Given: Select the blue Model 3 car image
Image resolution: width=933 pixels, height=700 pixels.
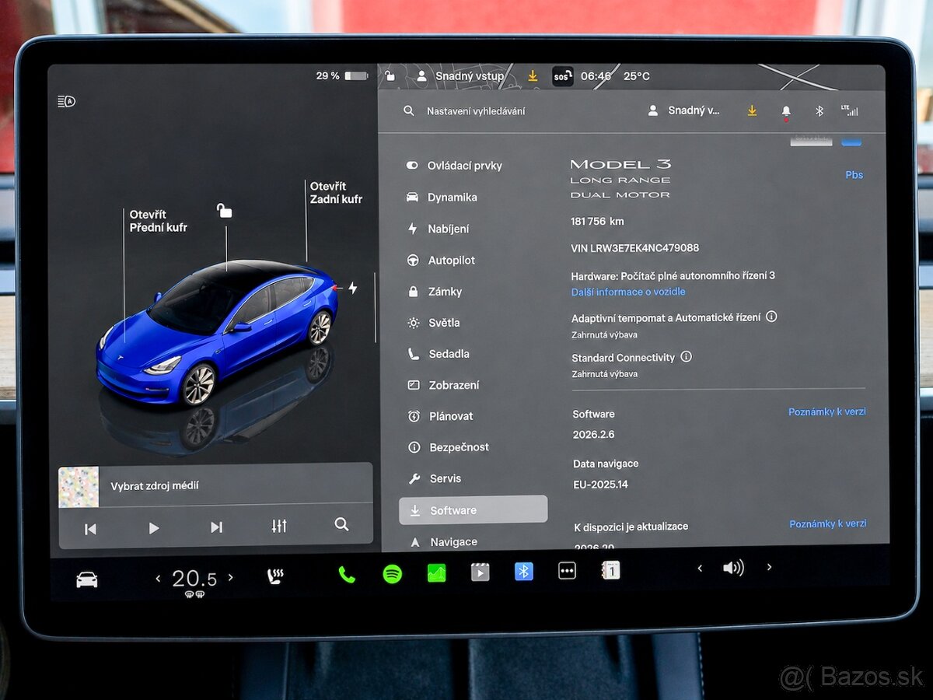Looking at the screenshot, I should click(x=218, y=333).
